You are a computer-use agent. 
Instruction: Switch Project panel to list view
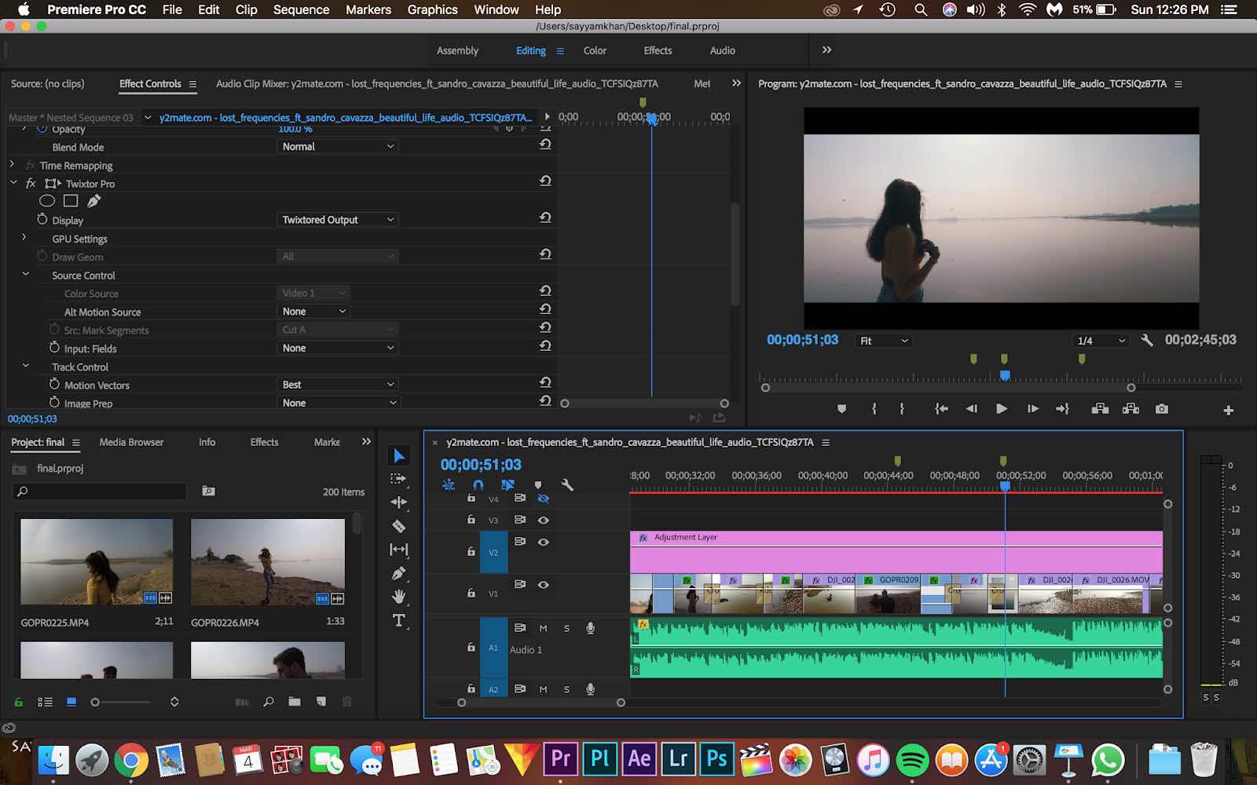pyautogui.click(x=46, y=702)
